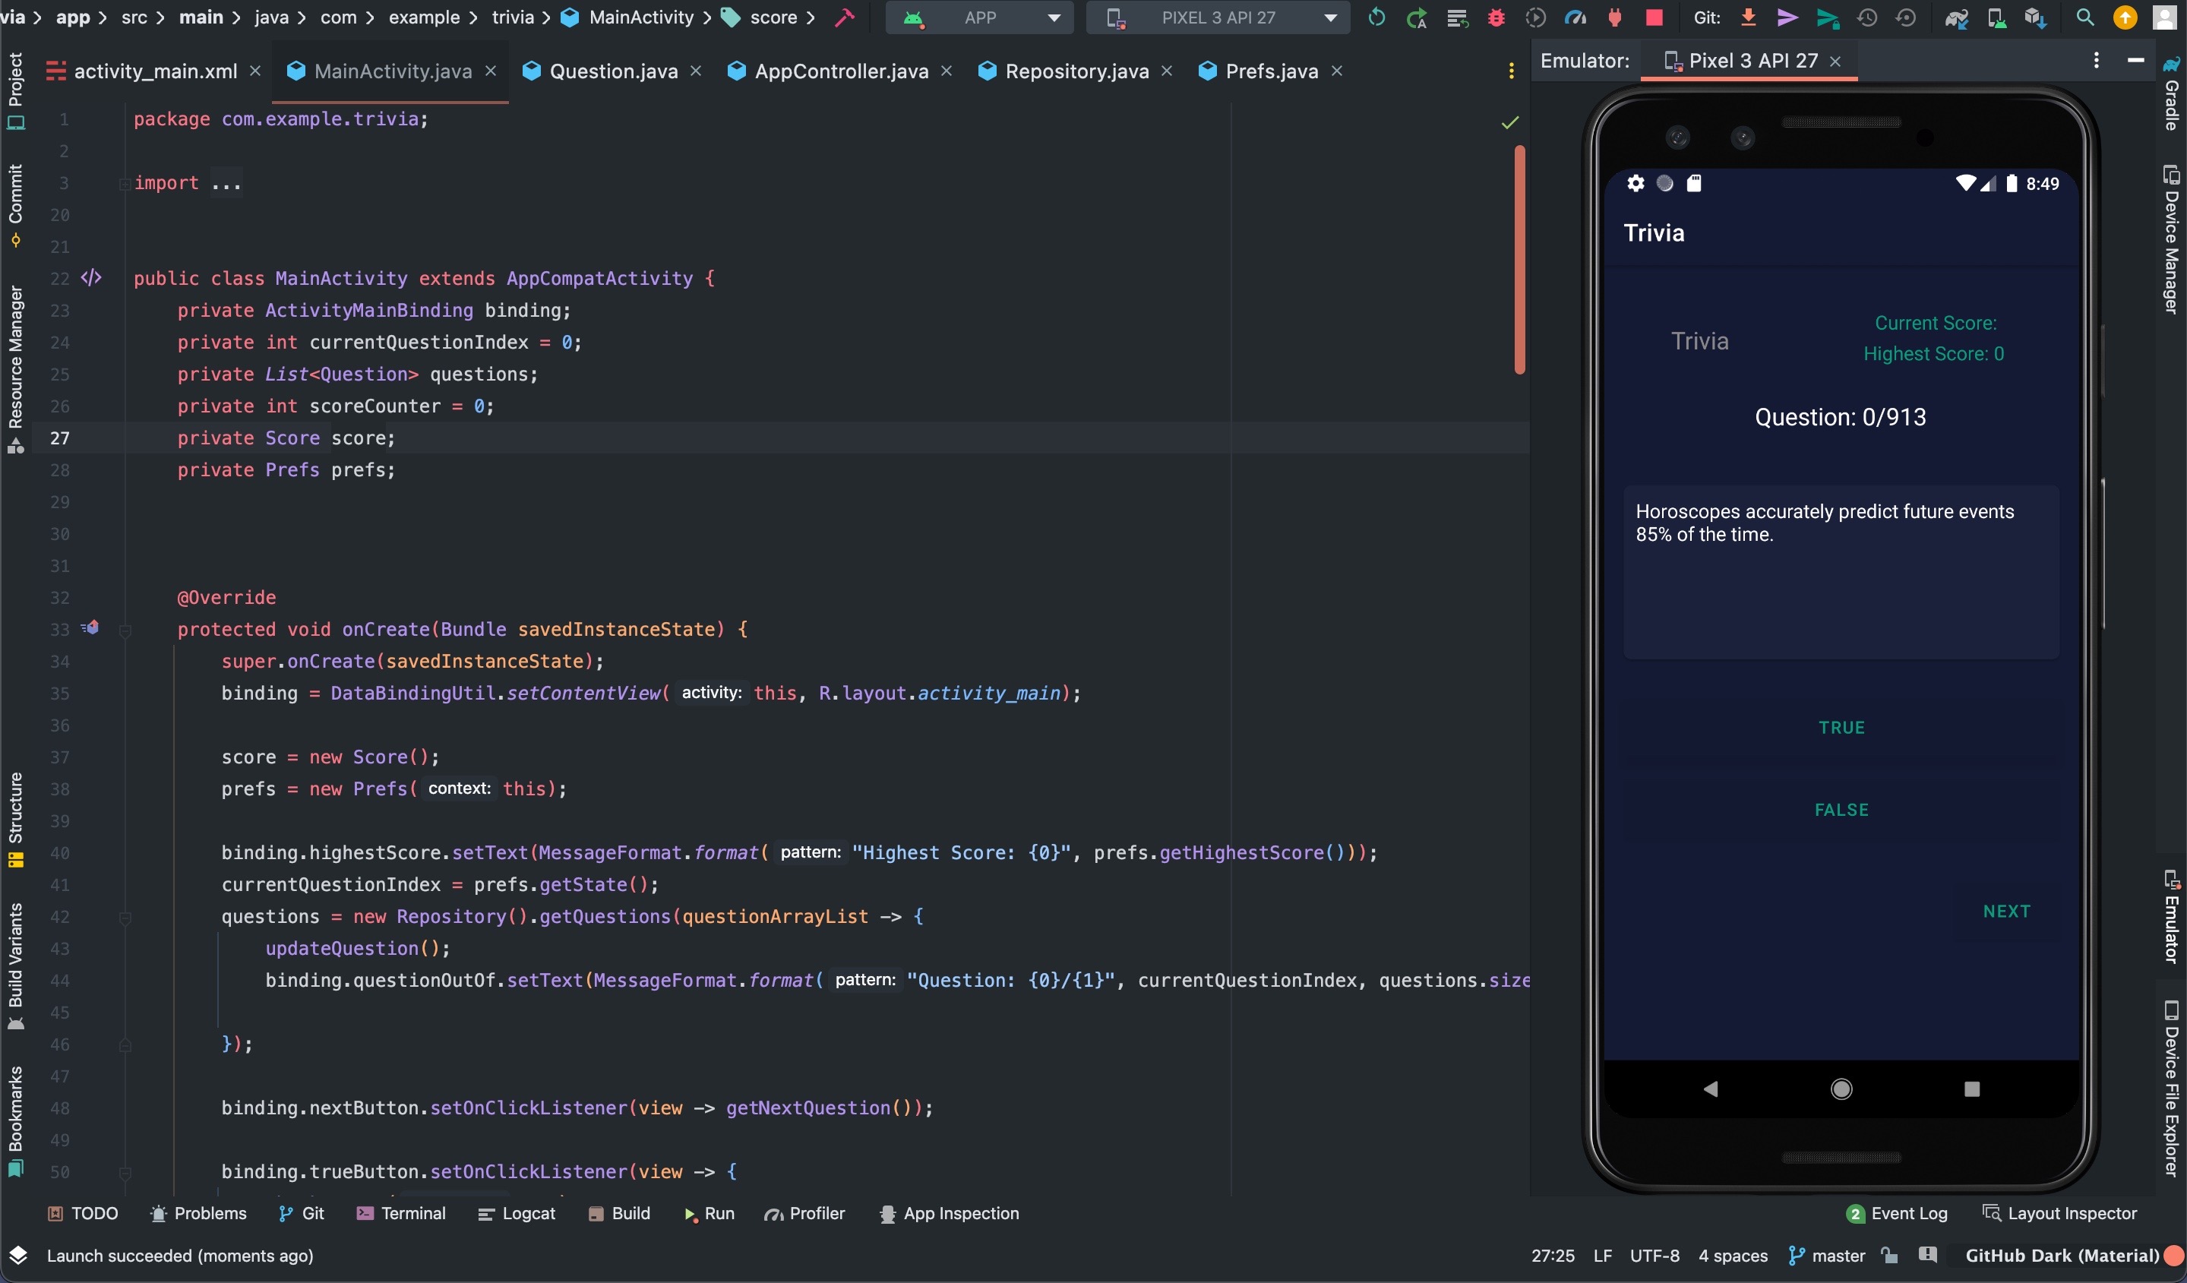Open the Build Variants tool window

coord(16,966)
